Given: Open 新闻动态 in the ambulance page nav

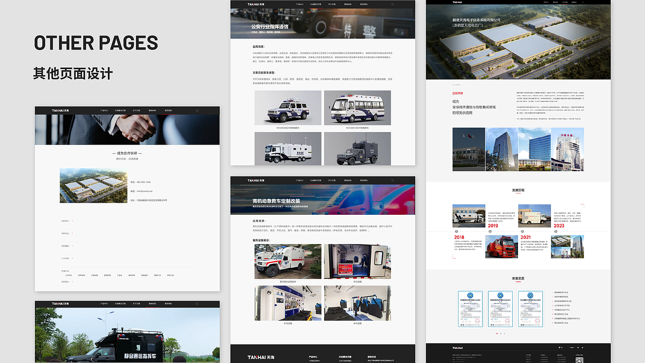Looking at the screenshot, I should 348,180.
